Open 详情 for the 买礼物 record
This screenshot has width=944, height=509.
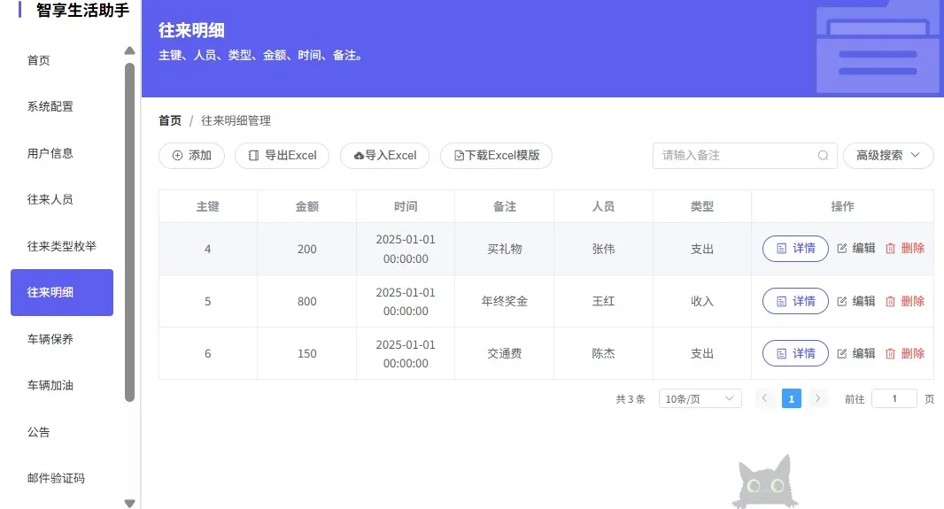click(x=795, y=249)
